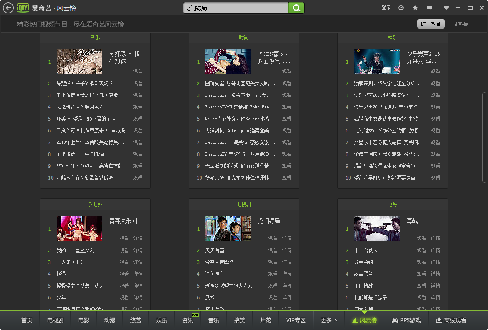Switch to 一周热播 ranking

click(x=458, y=24)
